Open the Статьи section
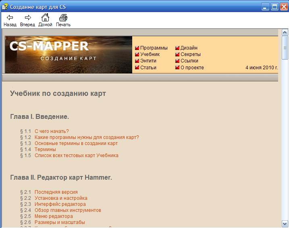This screenshot has height=228, width=289. (148, 67)
